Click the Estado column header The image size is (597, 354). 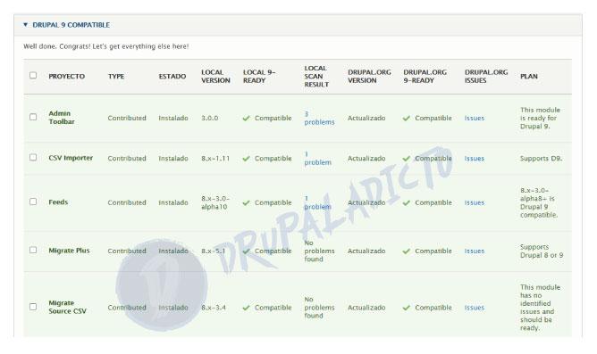point(172,77)
